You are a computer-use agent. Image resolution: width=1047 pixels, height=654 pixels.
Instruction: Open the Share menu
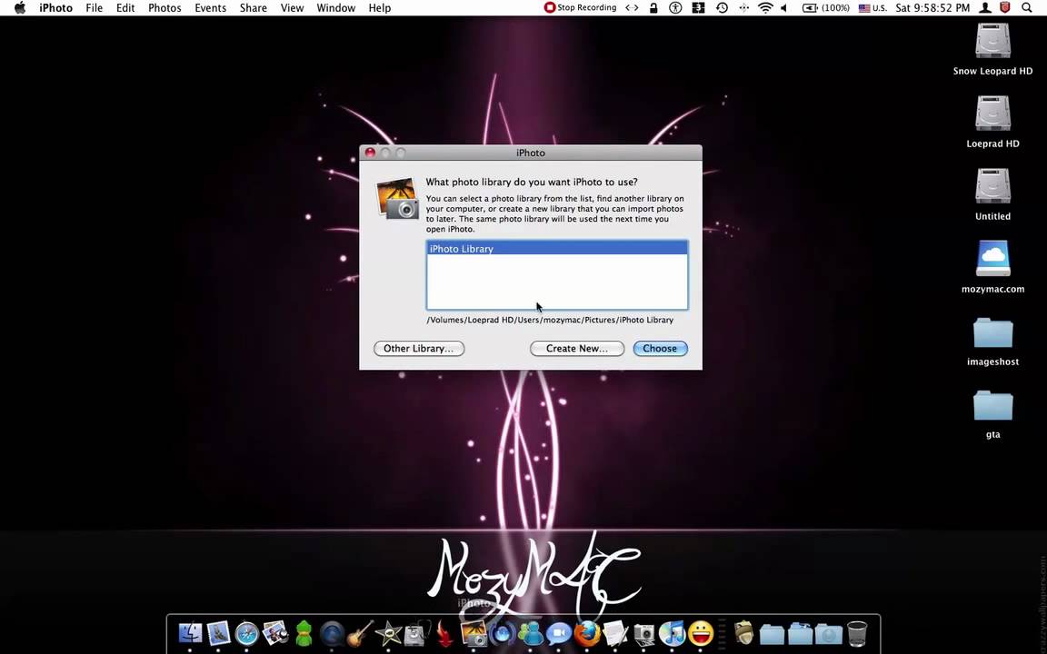pos(253,8)
